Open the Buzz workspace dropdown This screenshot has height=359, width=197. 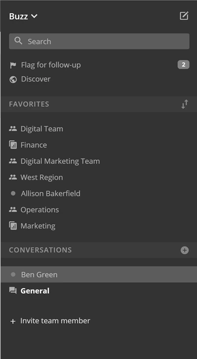point(23,16)
